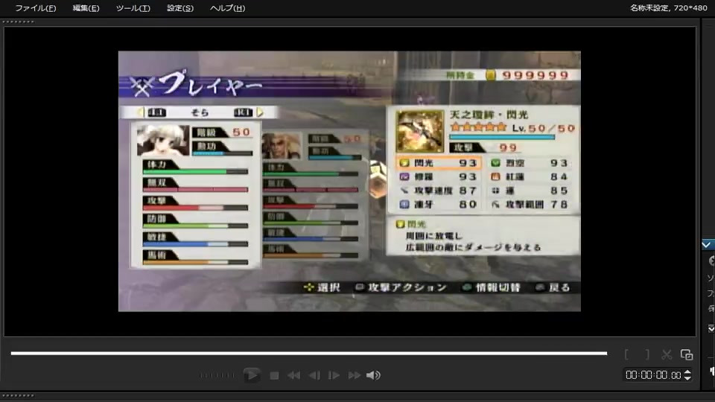Step back one frame
Viewport: 715px width, 402px height.
(314, 375)
